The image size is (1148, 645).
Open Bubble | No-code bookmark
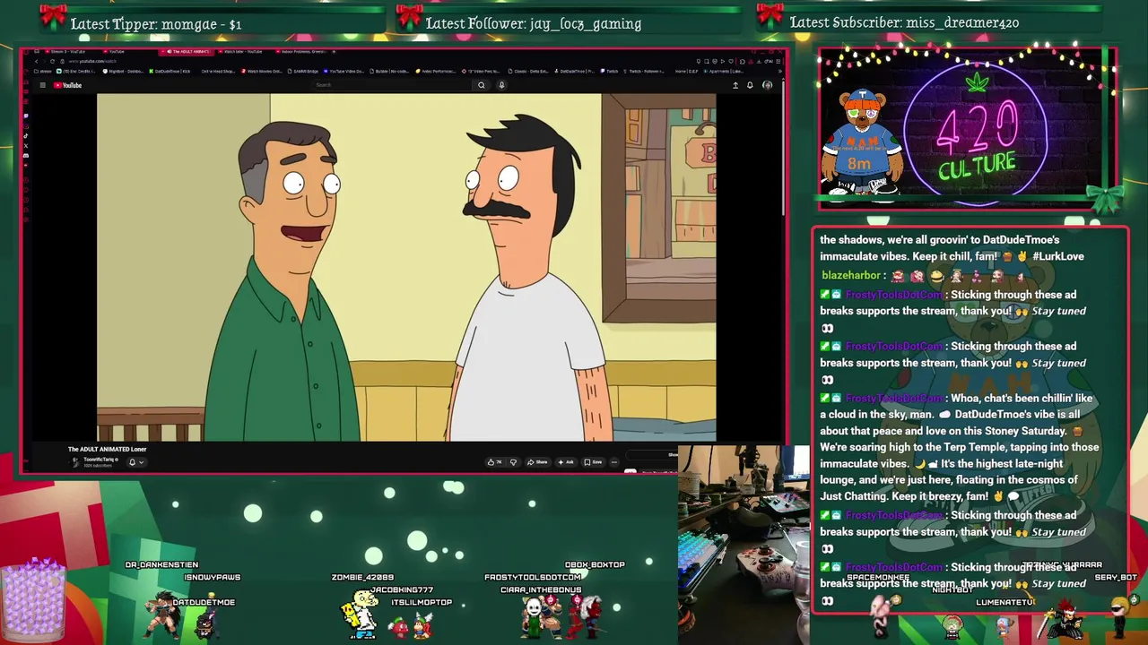pyautogui.click(x=388, y=71)
